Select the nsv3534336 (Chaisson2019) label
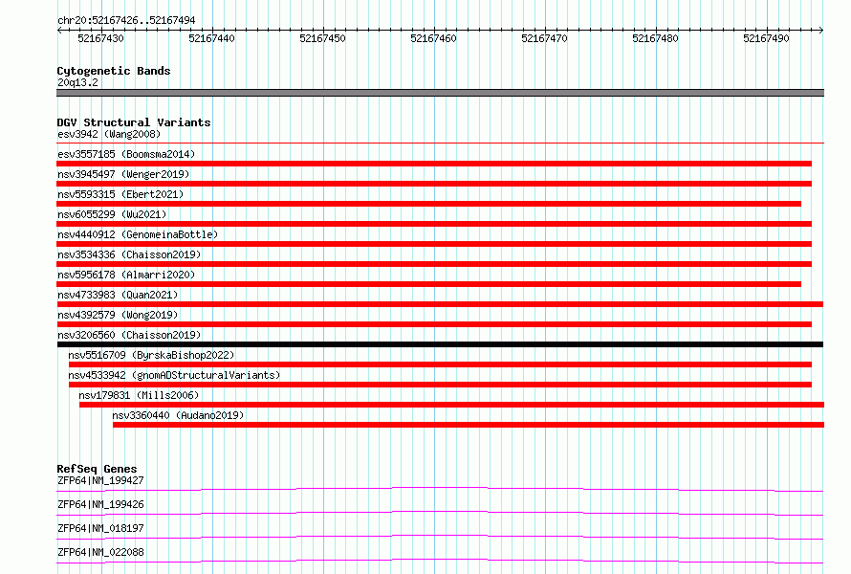851x574 pixels. [129, 254]
